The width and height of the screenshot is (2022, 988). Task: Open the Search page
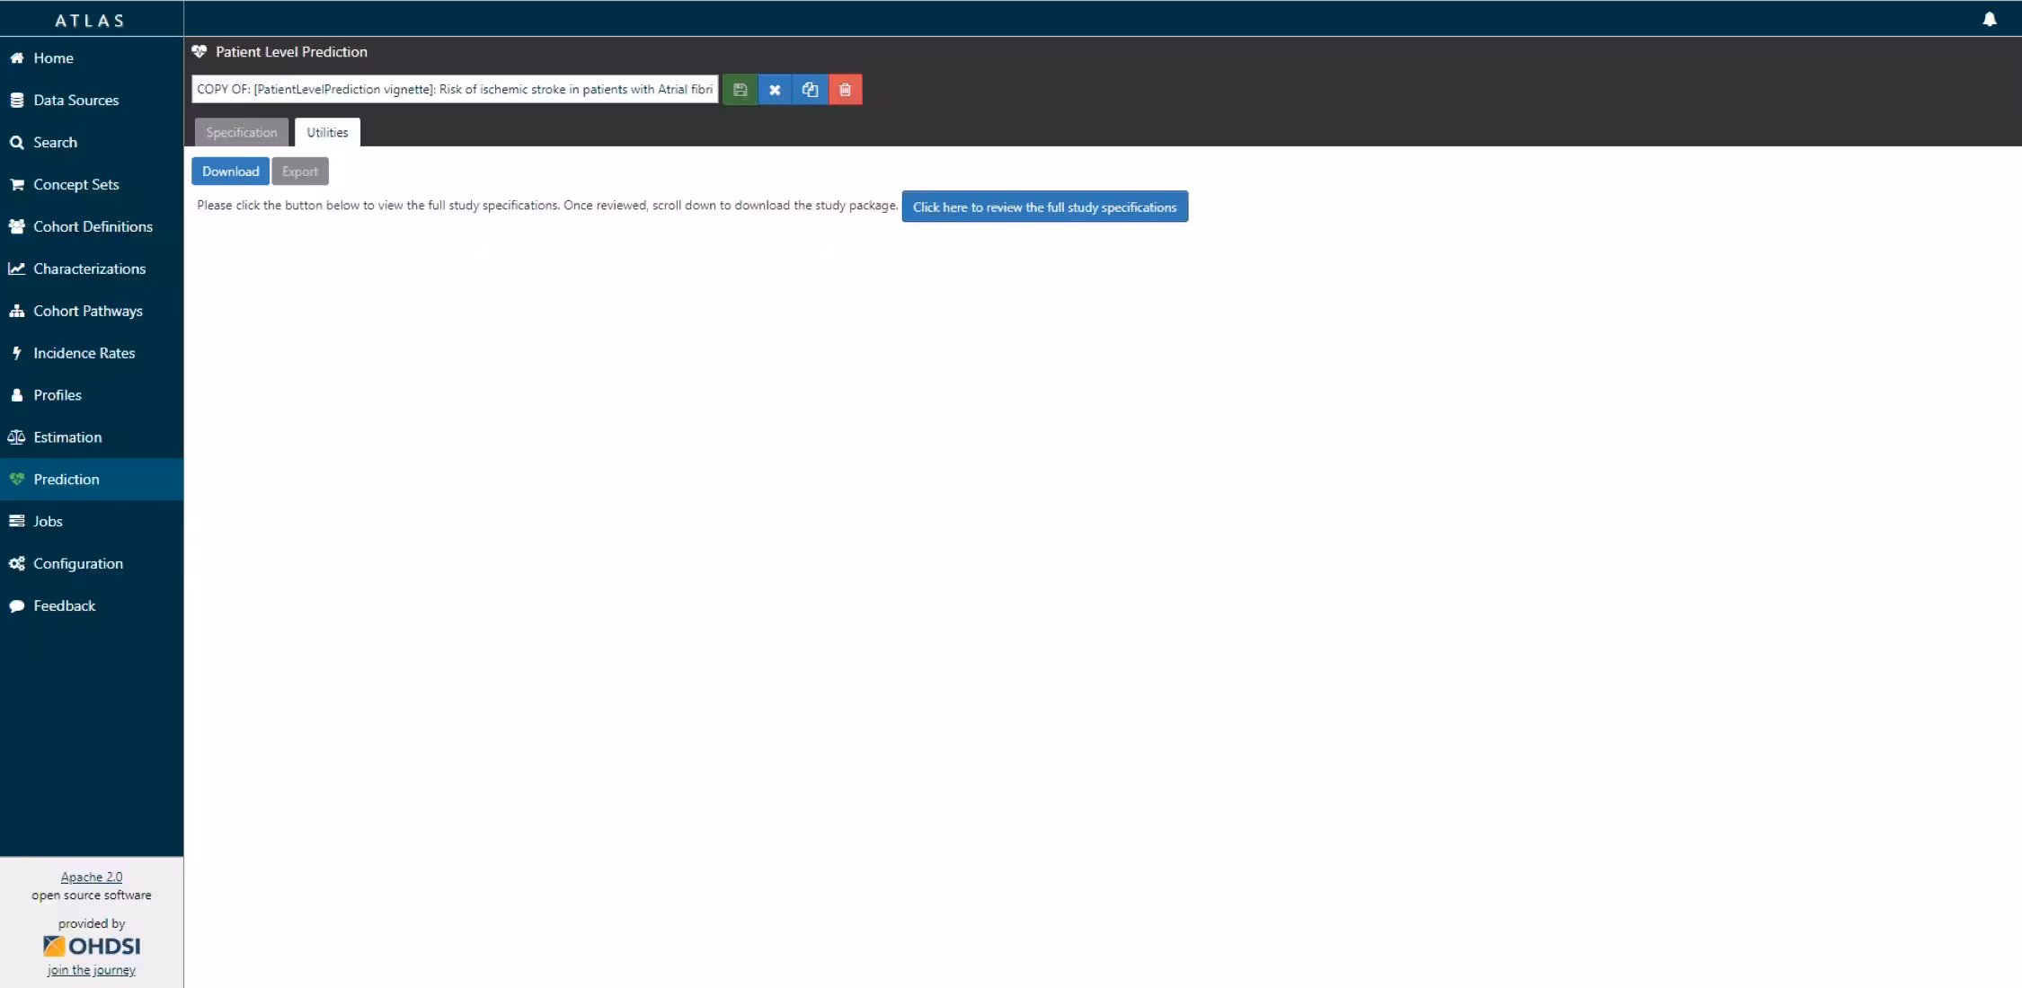click(x=92, y=143)
